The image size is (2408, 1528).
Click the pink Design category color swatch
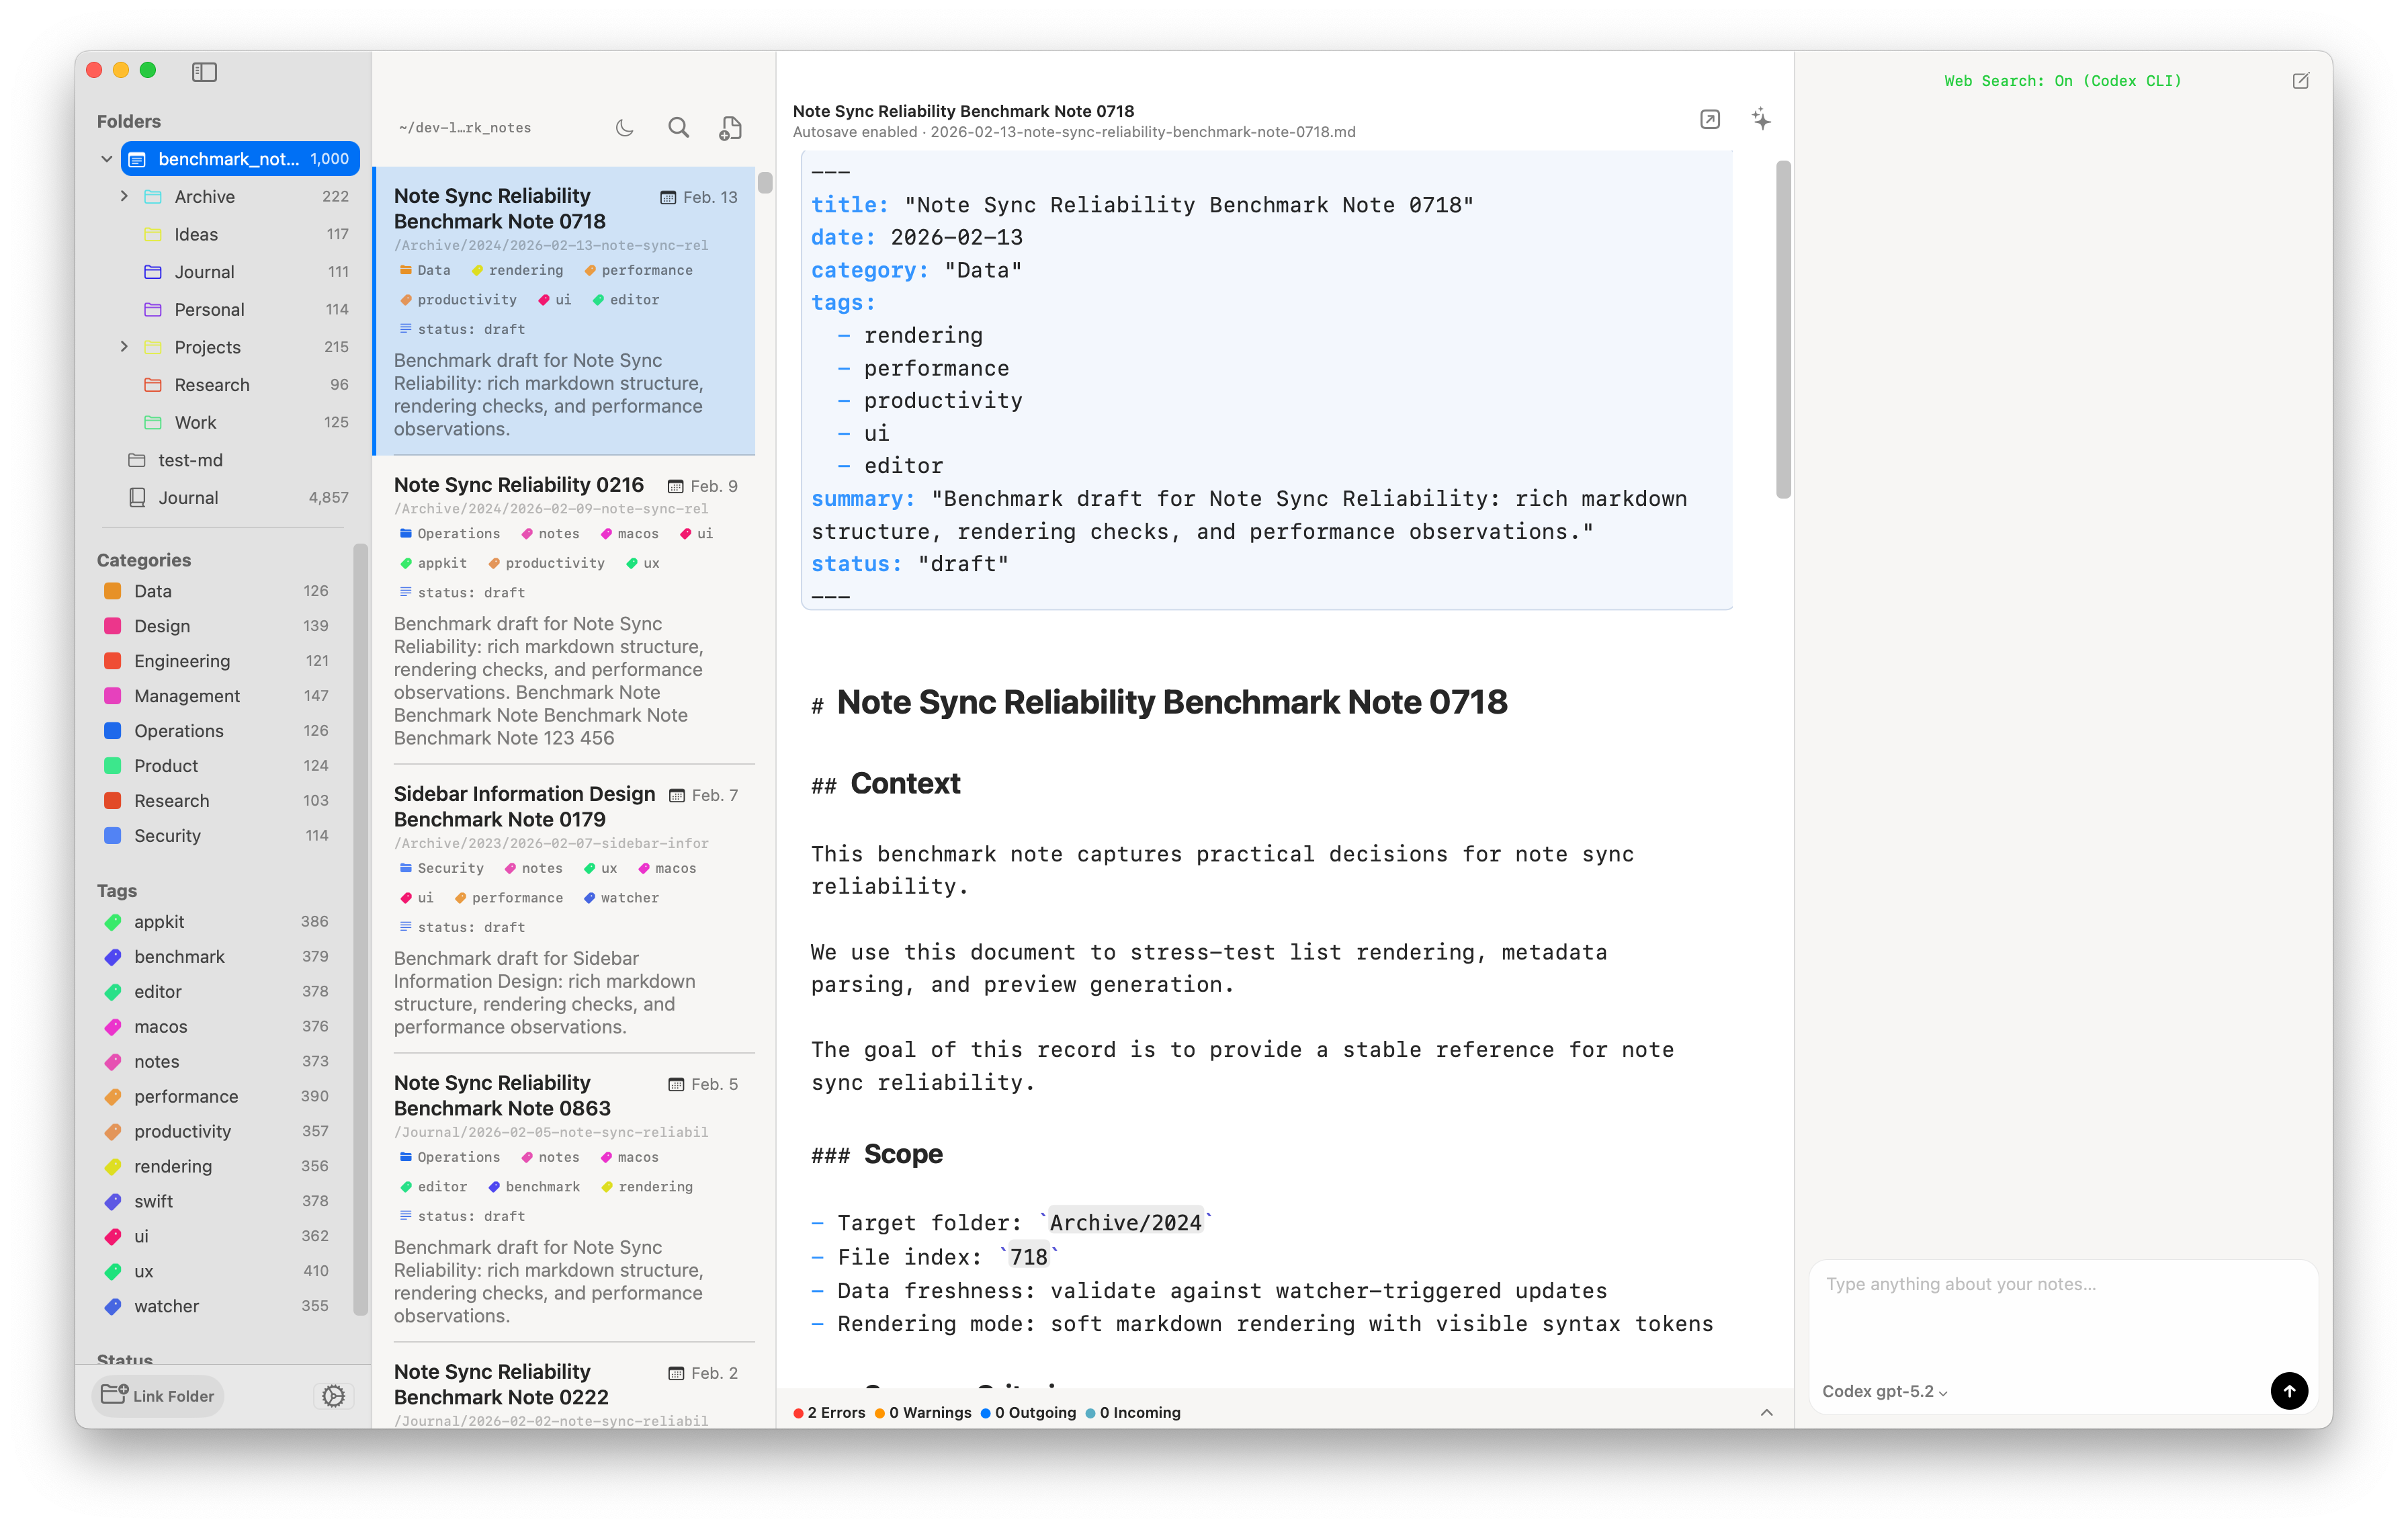pos(112,626)
